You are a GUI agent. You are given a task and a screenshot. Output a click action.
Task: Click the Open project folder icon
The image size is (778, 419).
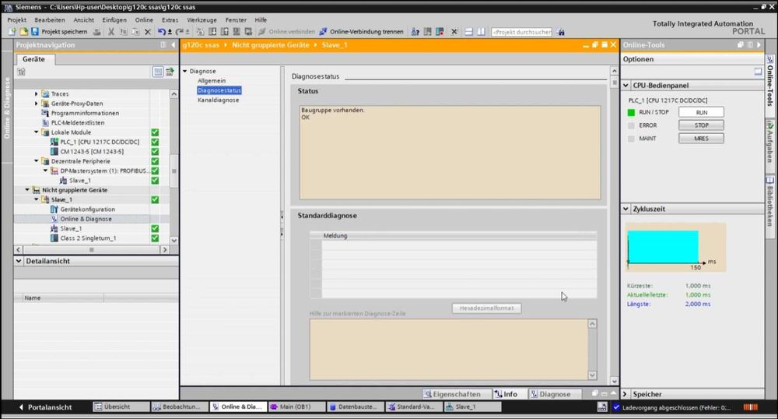click(x=23, y=31)
